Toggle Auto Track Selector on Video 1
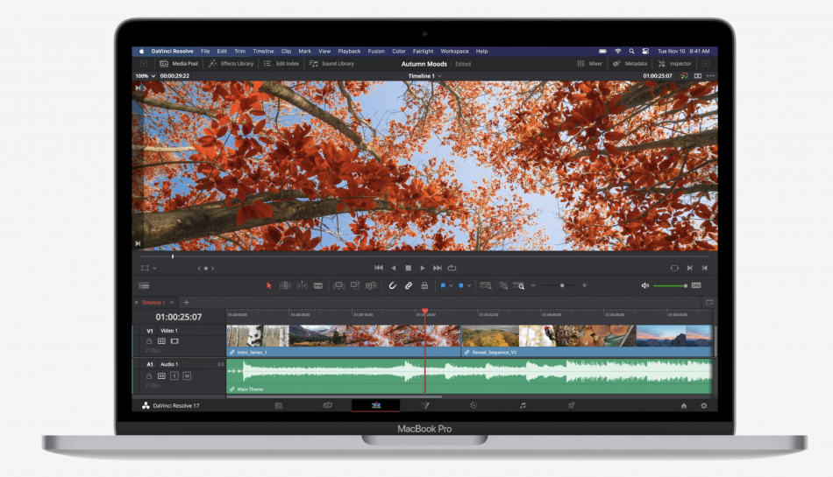 tap(161, 341)
